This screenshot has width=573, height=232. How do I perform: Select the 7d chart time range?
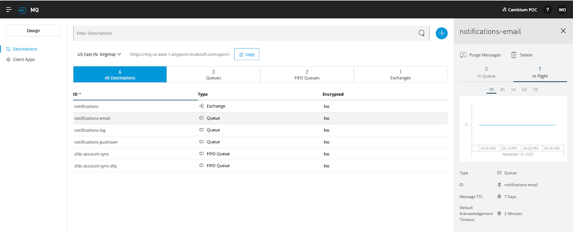coord(535,90)
